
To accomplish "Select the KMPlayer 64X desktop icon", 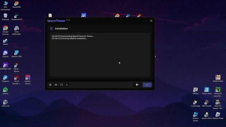I will [6, 66].
